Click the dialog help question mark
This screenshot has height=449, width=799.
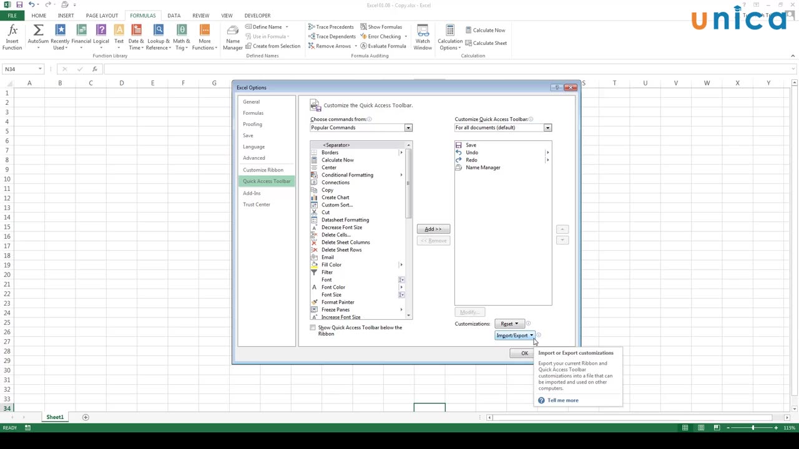(556, 87)
